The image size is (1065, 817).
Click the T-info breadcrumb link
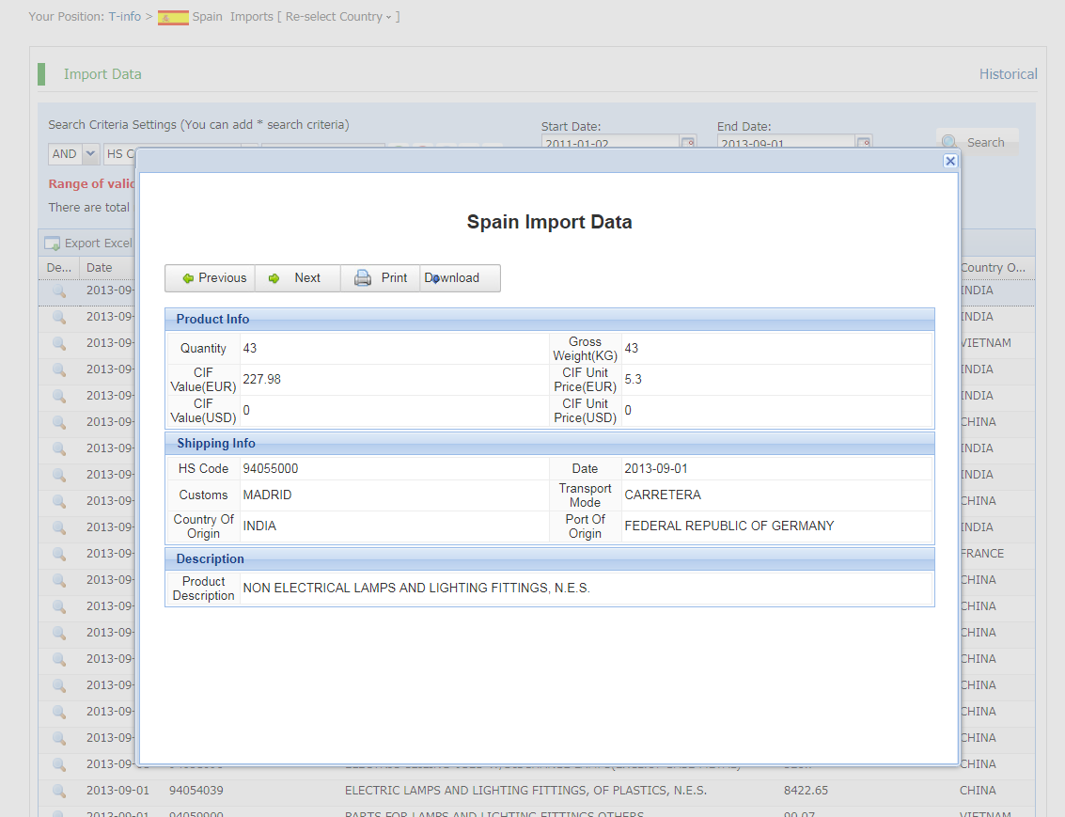[124, 17]
